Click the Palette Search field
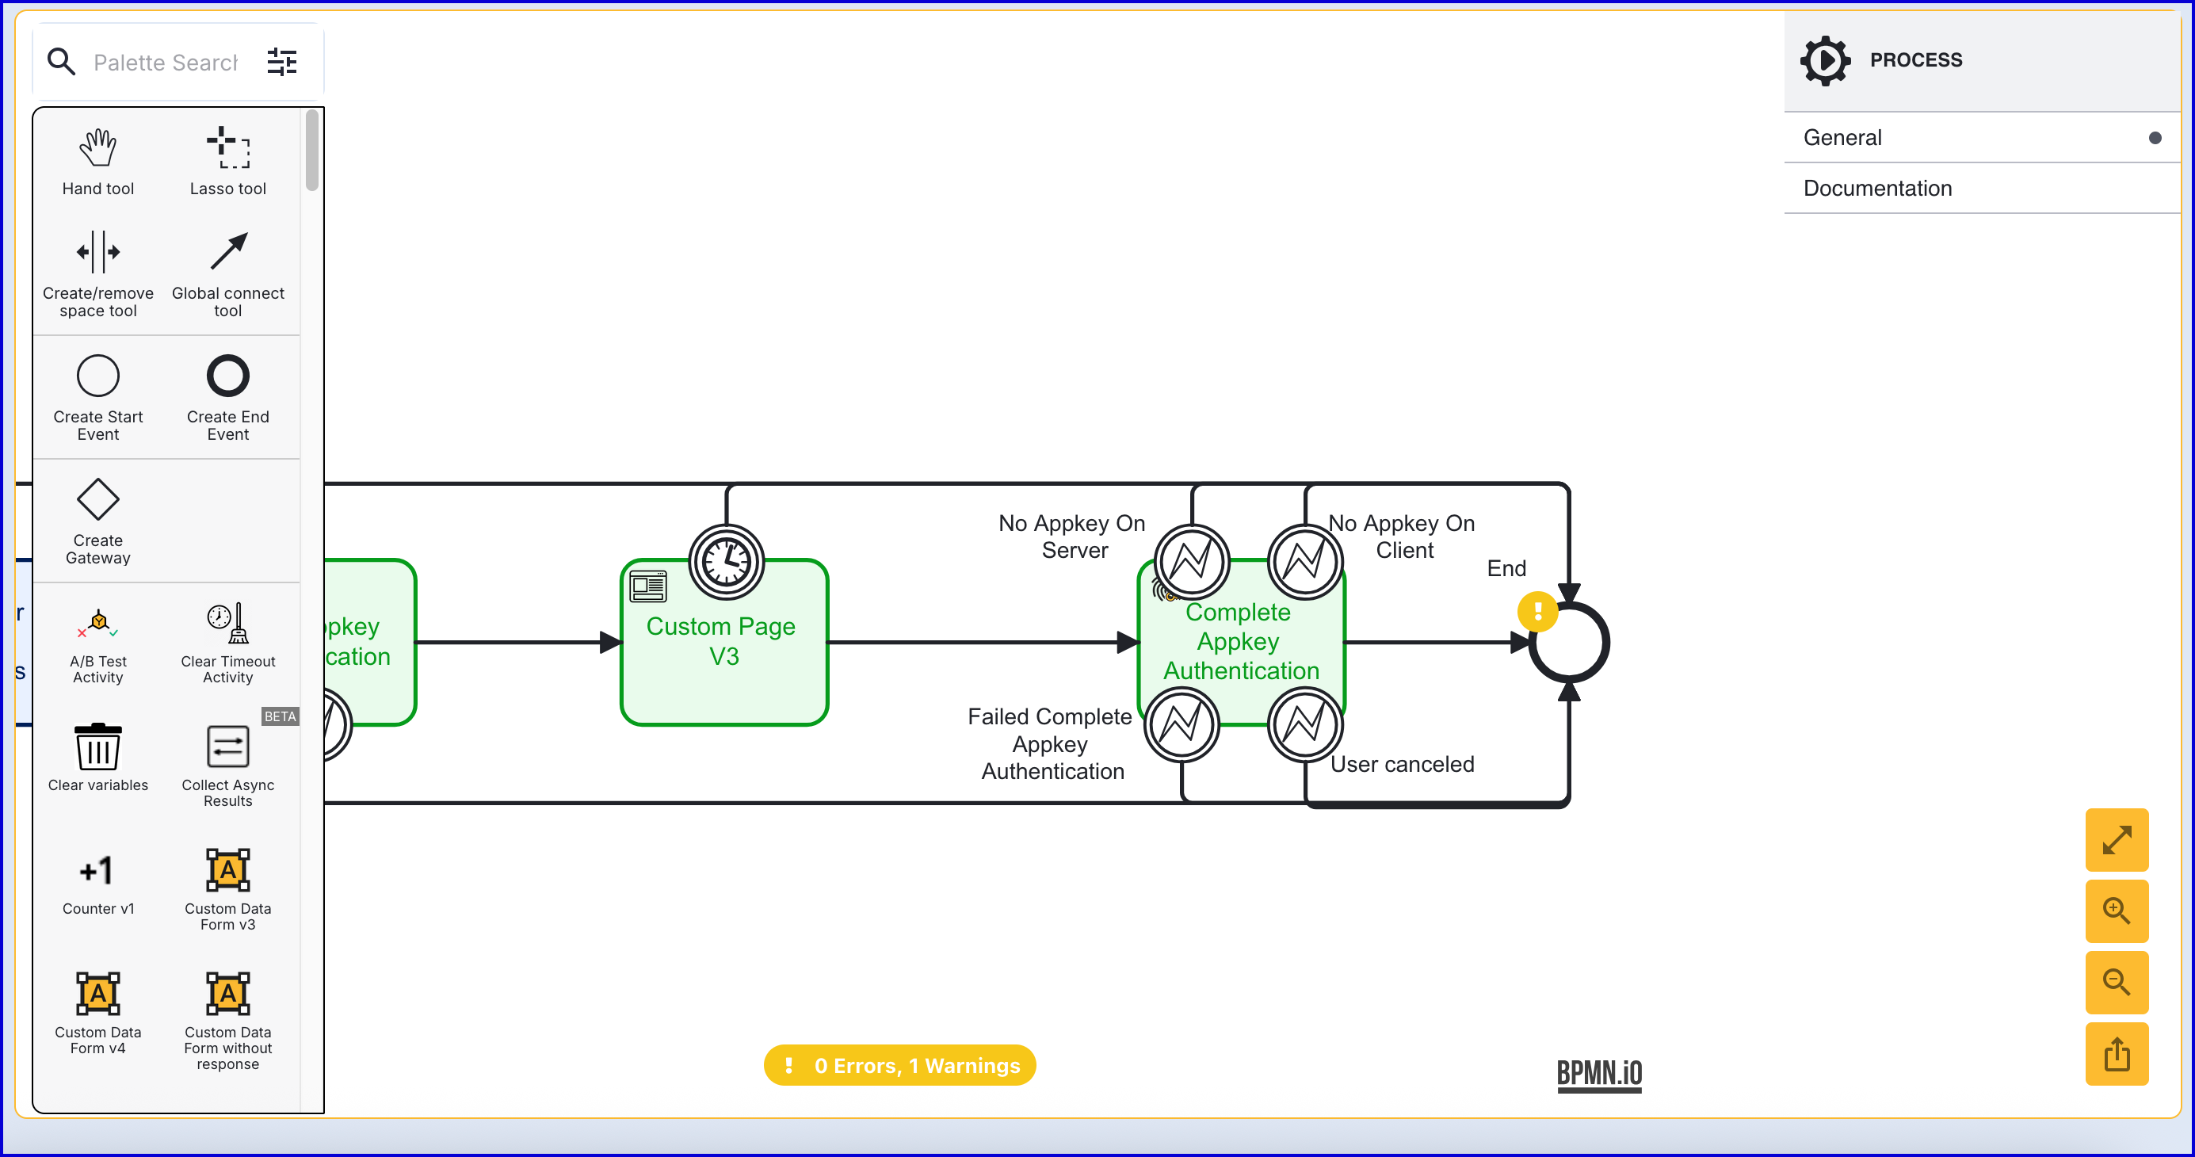 166,62
